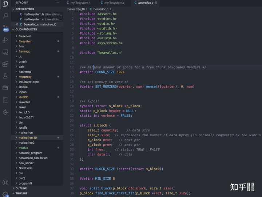Image resolution: width=262 pixels, height=197 pixels.
Task: Expand the linker folder
Action: 37,107
